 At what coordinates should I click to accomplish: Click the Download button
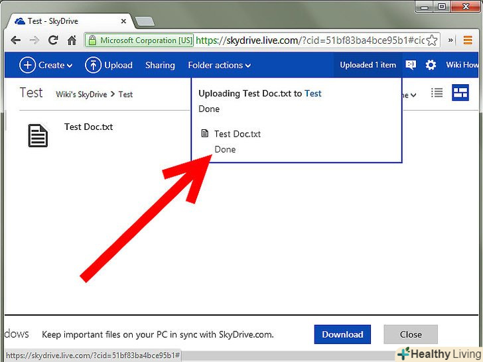[x=342, y=334]
